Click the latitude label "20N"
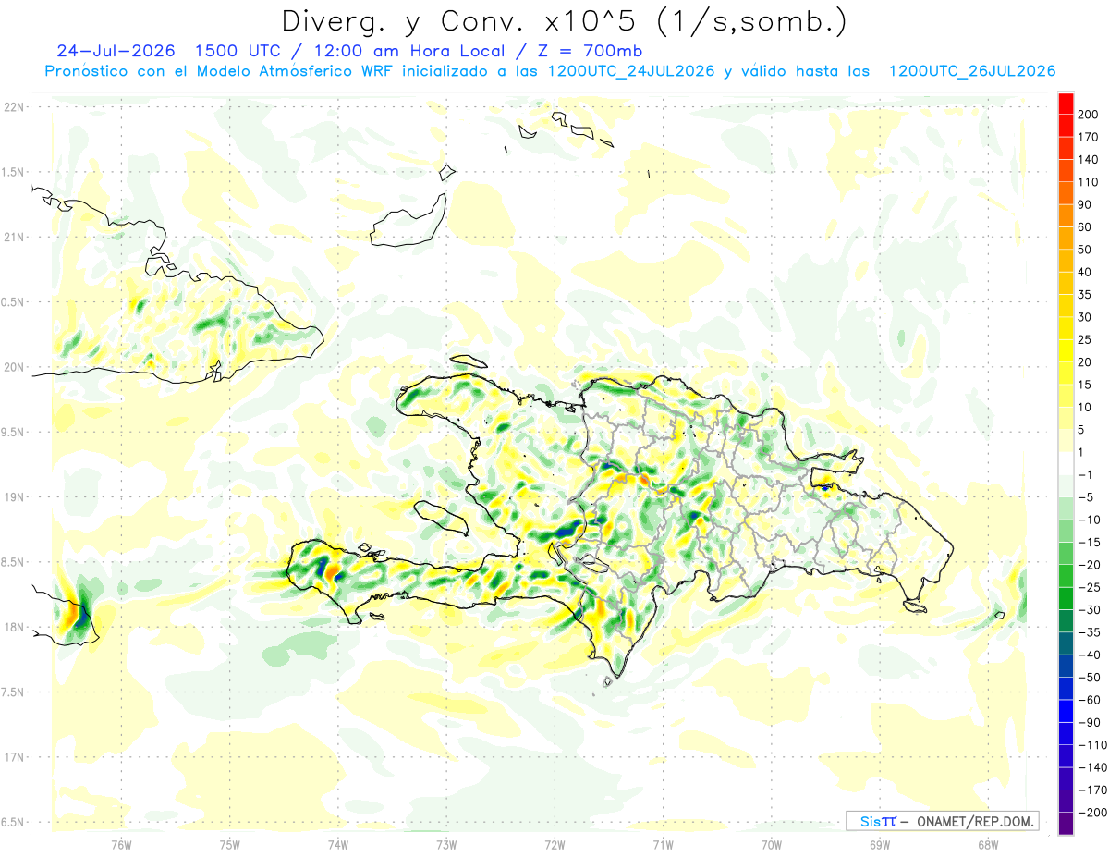 pos(14,367)
